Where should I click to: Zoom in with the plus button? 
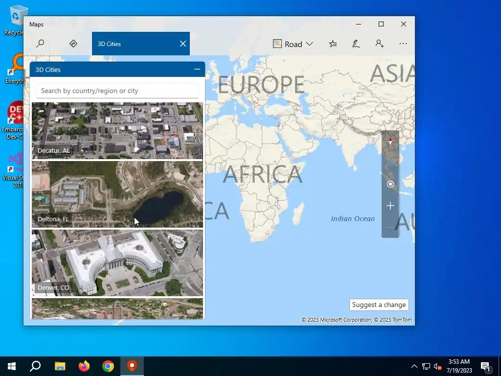pyautogui.click(x=390, y=206)
